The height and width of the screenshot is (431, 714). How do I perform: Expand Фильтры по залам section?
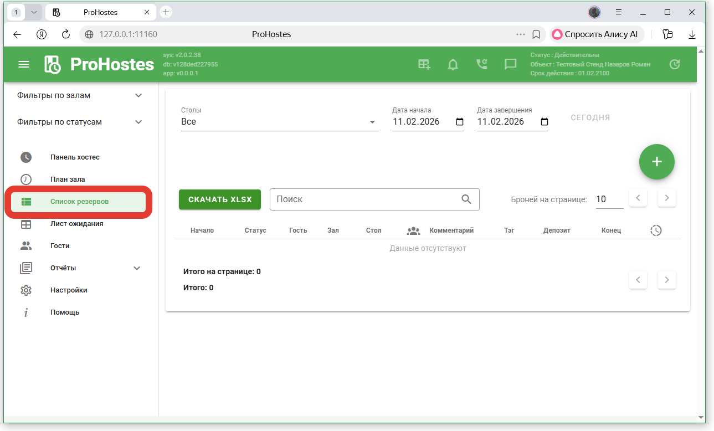138,95
